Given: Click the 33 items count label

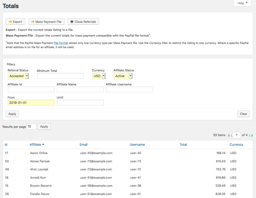Looking at the screenshot, I should pos(219,135).
